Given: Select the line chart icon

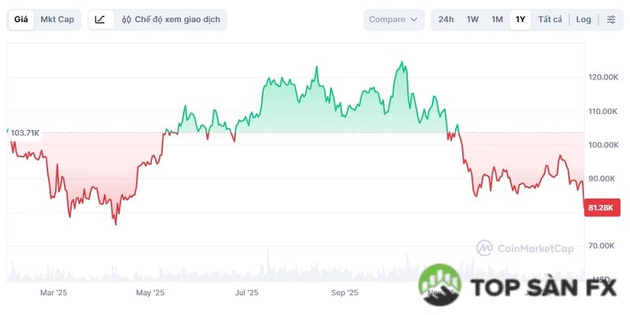Looking at the screenshot, I should pos(100,20).
